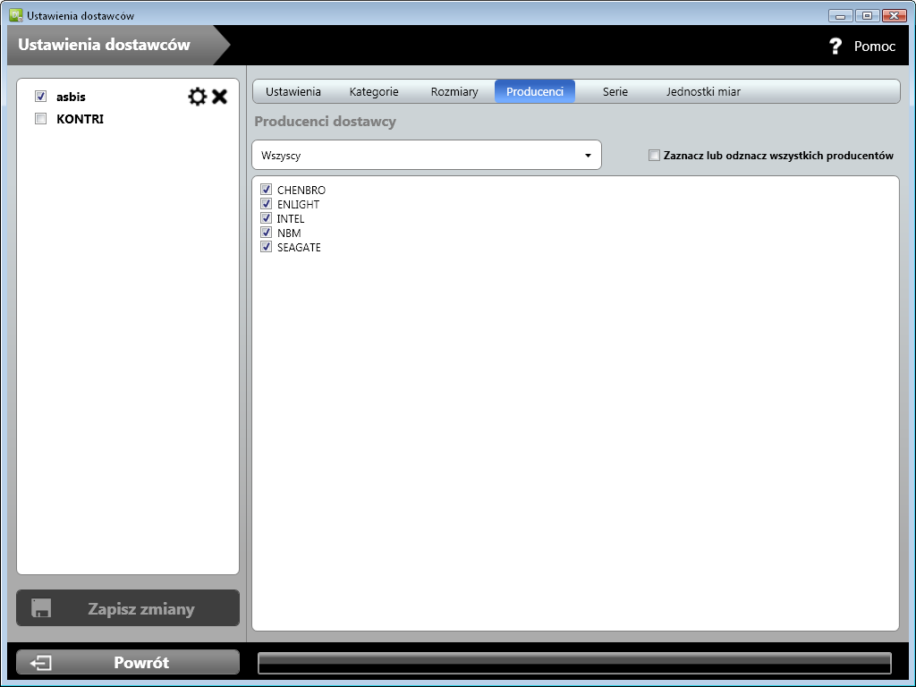Screen dimensions: 916x687
Task: Open Pomoc help link
Action: (x=875, y=47)
